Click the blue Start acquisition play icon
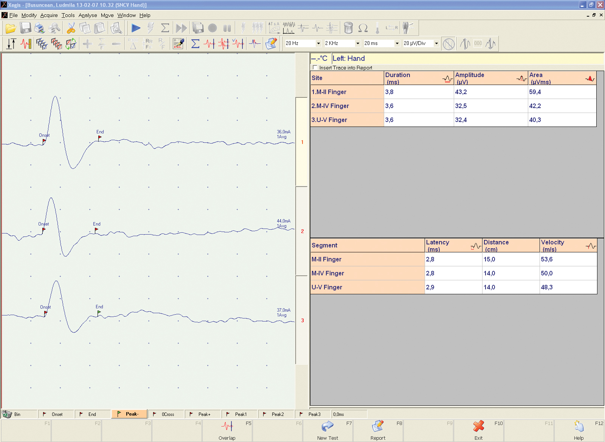 coord(136,28)
